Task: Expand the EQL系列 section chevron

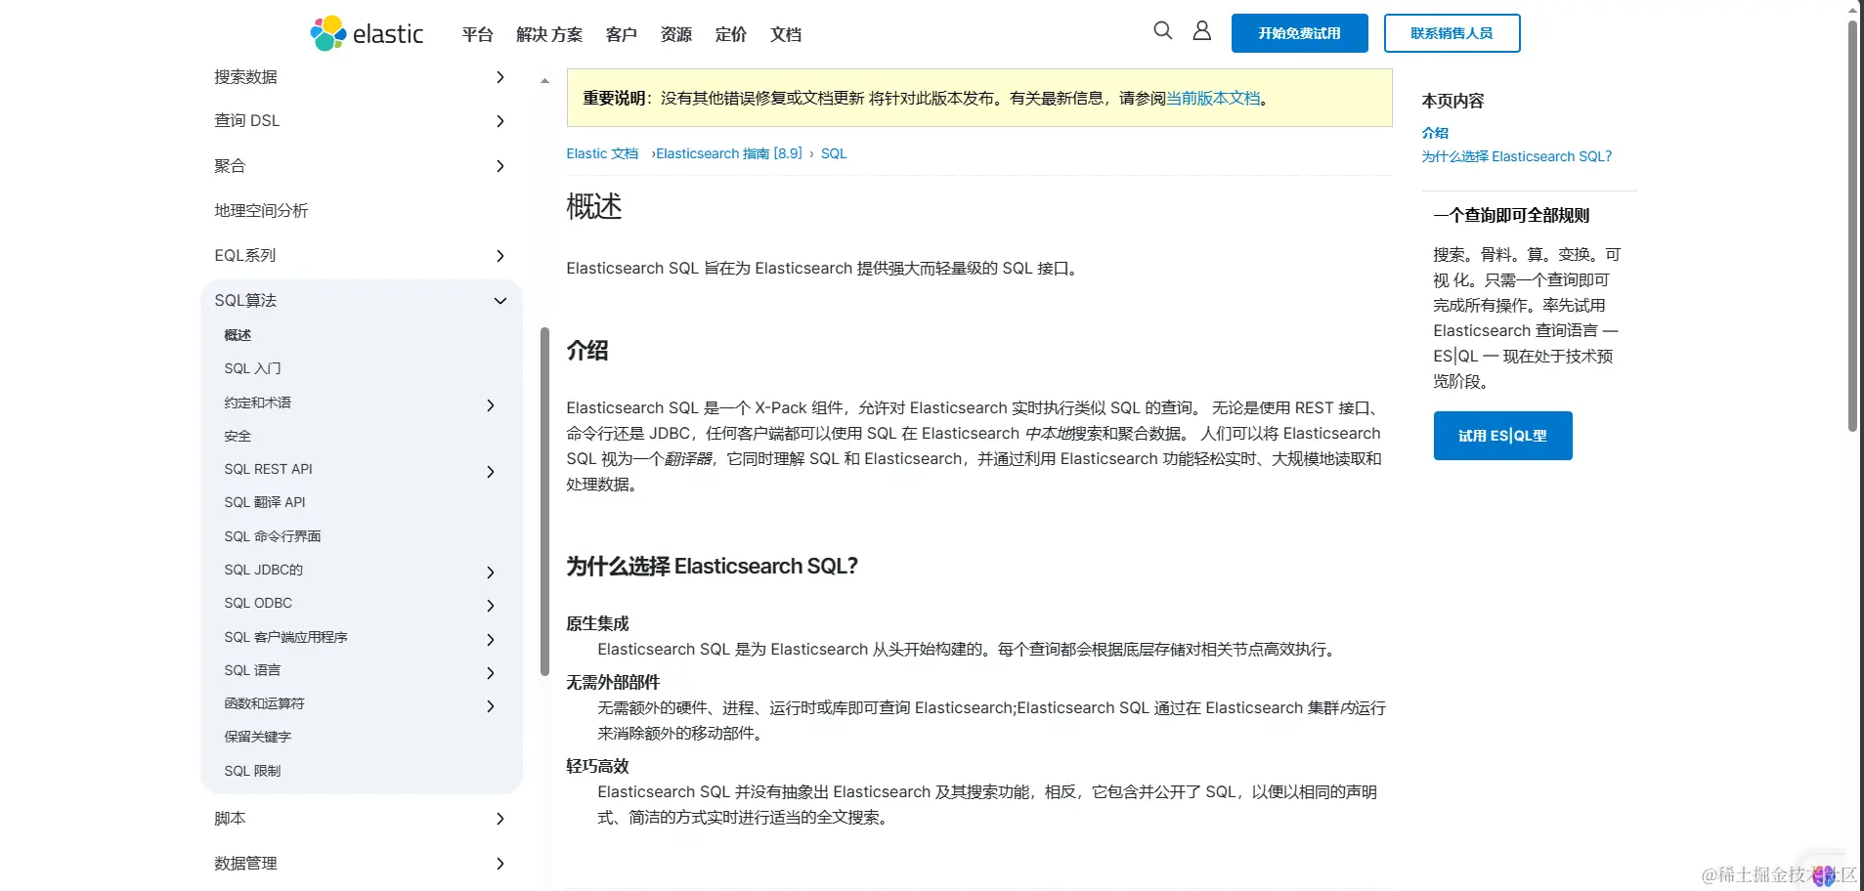Action: 499,256
